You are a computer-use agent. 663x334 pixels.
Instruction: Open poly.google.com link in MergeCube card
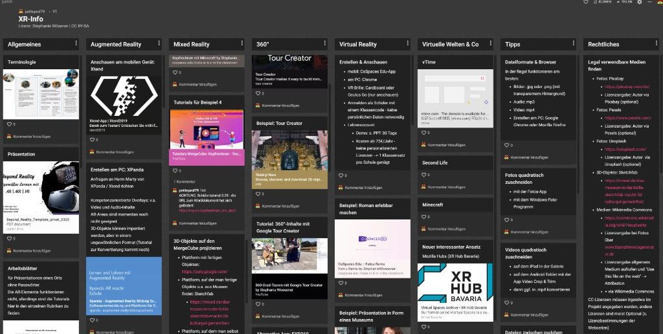[x=204, y=271]
